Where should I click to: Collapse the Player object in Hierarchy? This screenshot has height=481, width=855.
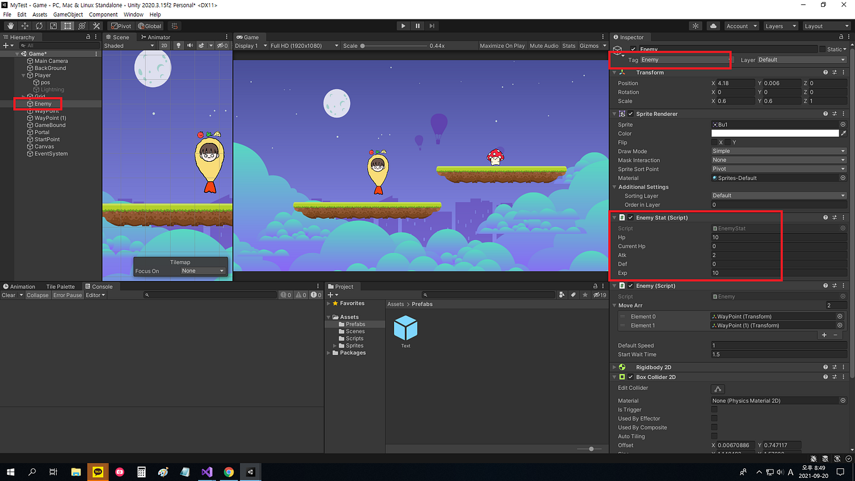tap(23, 76)
